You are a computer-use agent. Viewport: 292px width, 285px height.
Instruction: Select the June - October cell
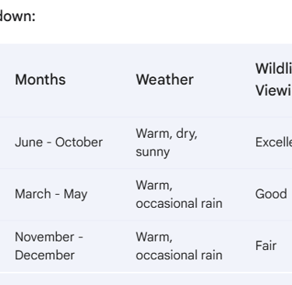click(58, 142)
